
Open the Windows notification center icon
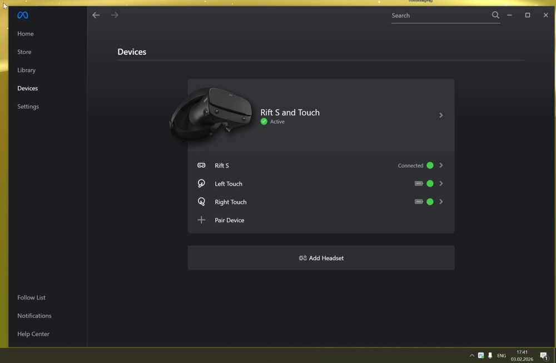click(544, 356)
